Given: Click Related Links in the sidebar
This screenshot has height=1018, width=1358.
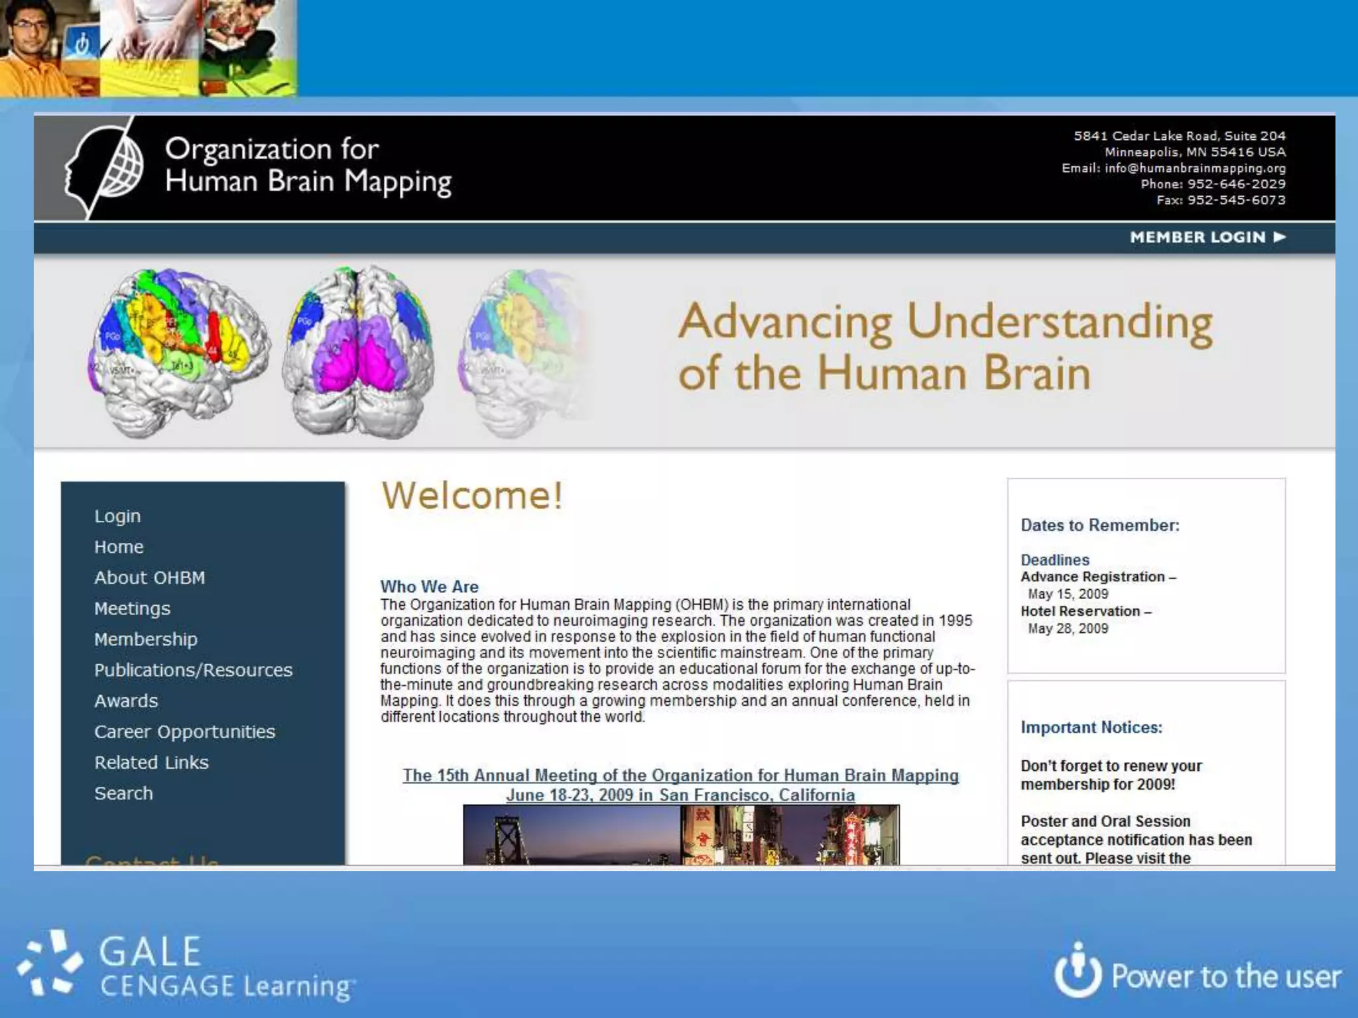Looking at the screenshot, I should [151, 763].
